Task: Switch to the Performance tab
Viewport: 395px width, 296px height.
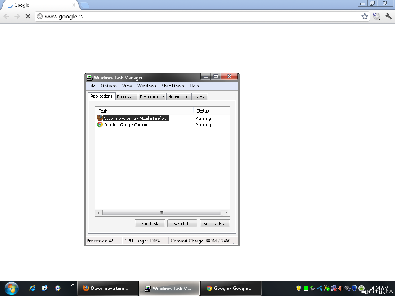Action: (152, 97)
